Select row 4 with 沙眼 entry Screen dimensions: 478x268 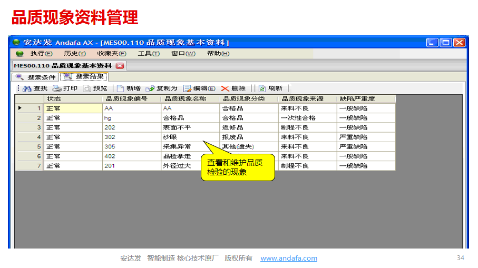pos(190,137)
